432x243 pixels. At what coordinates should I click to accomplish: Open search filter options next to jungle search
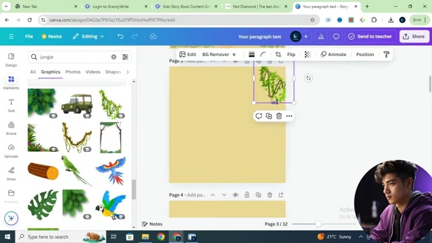tap(125, 57)
